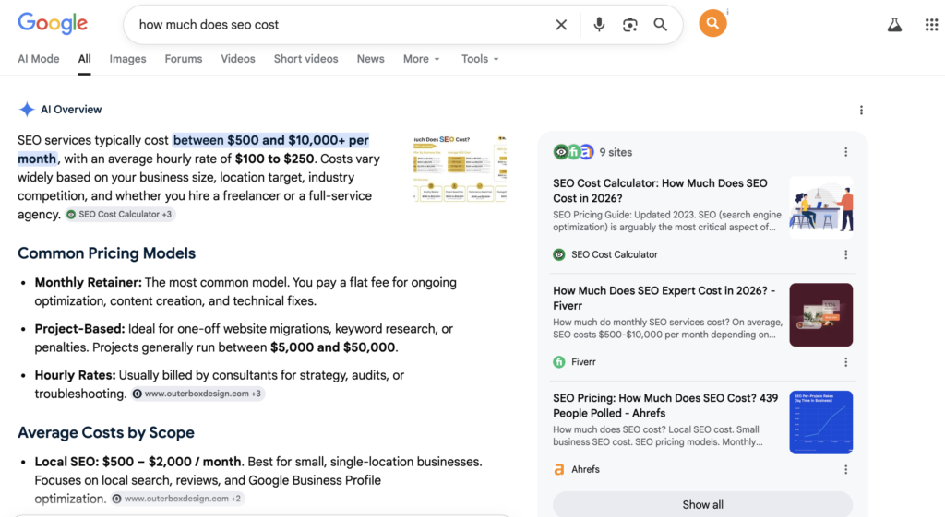Switch to Images tab
This screenshot has height=517, width=945.
point(127,59)
